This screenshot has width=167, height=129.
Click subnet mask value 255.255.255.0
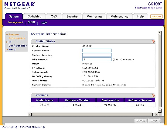[x=91, y=72]
